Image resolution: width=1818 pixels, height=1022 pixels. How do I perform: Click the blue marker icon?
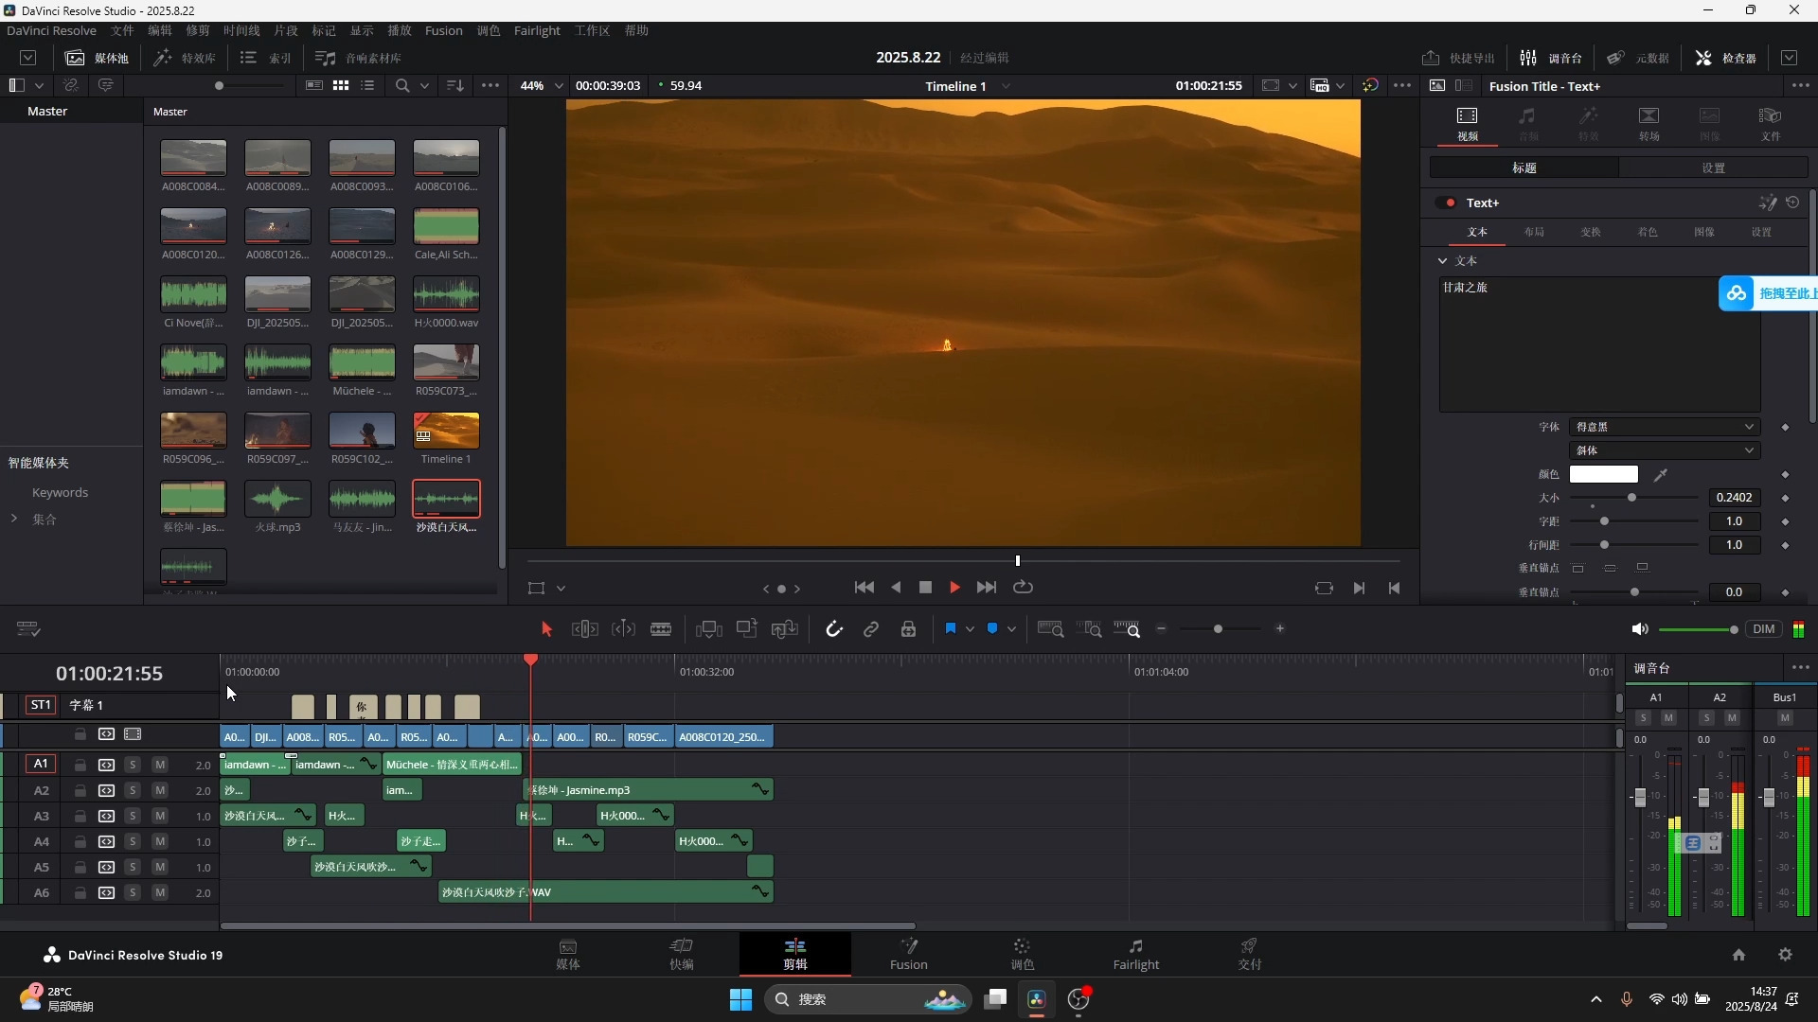click(x=992, y=628)
